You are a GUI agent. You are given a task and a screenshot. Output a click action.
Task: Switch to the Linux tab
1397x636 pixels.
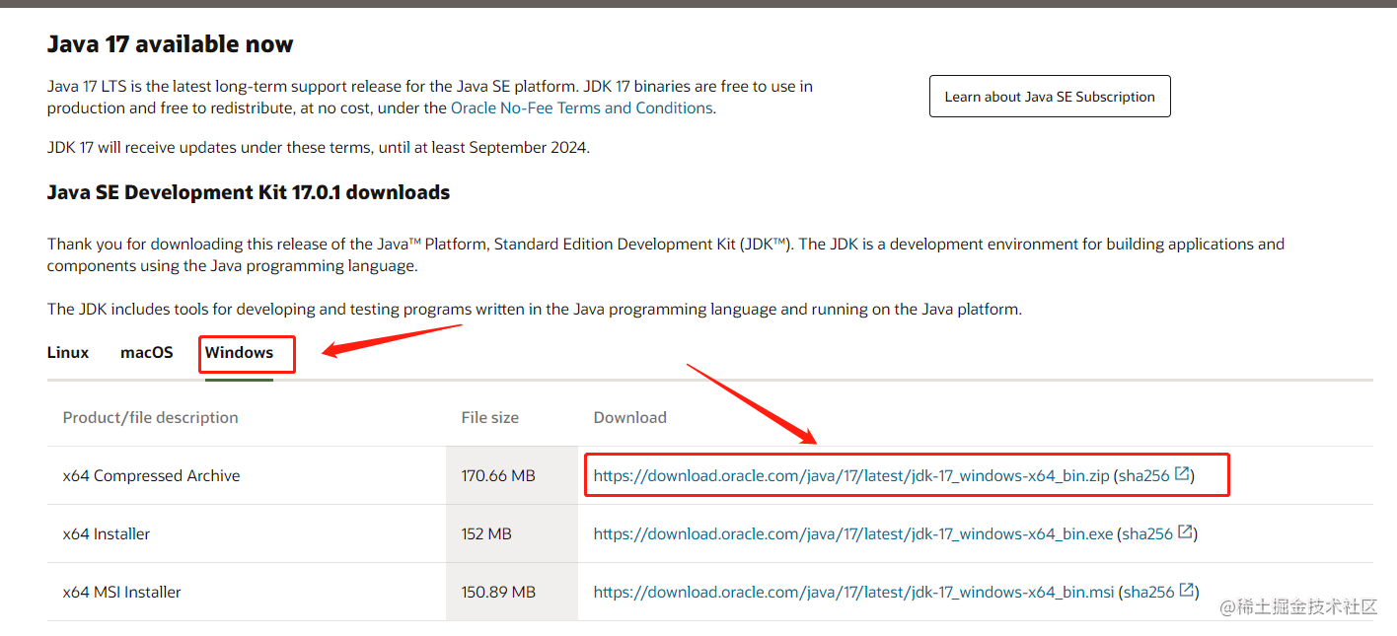point(67,352)
